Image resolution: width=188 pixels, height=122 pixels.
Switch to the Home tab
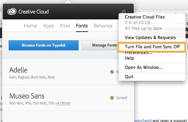pyautogui.click(x=30, y=26)
